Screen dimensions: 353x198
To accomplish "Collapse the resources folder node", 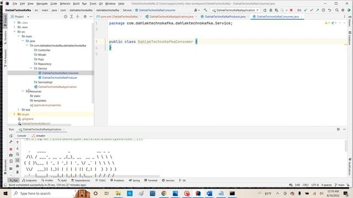I will coord(23,91).
